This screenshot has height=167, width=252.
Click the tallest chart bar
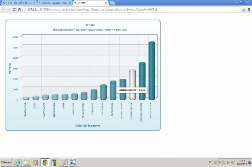152,70
